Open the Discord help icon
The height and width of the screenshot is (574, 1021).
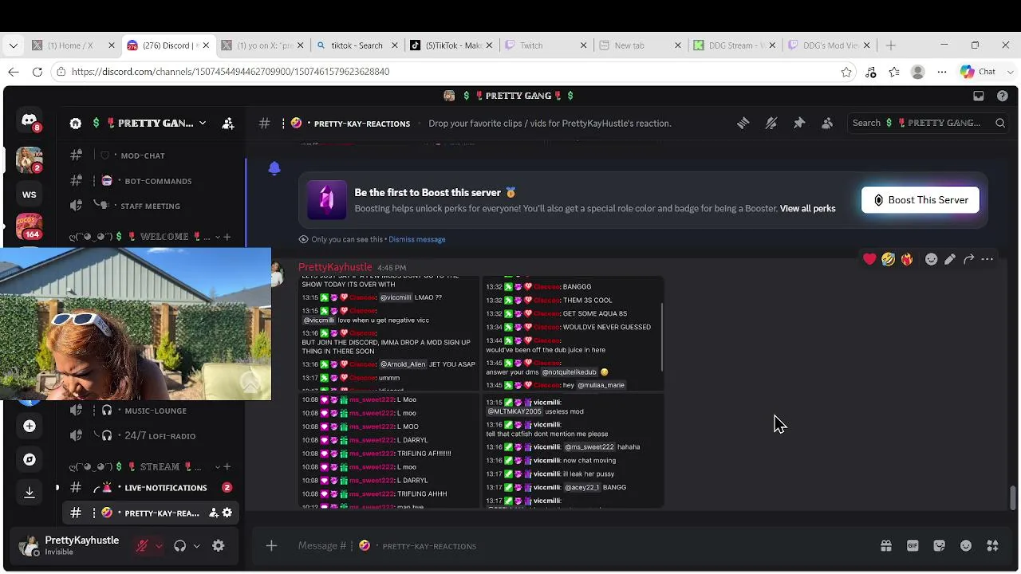(1003, 96)
